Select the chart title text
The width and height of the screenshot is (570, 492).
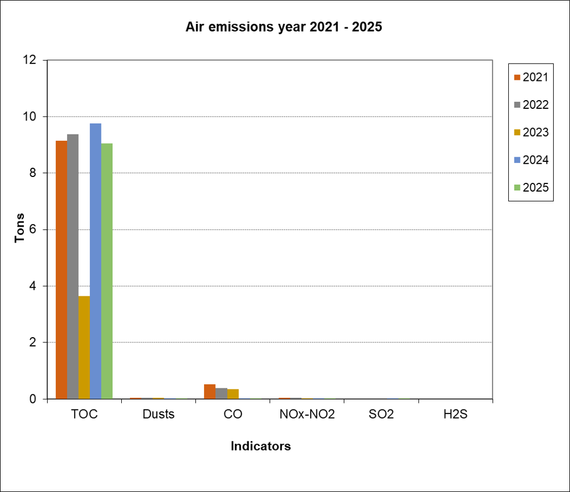tap(283, 27)
